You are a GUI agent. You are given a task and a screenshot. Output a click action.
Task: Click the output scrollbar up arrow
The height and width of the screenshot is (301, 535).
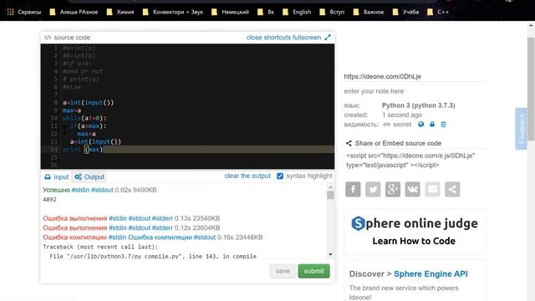pos(330,186)
